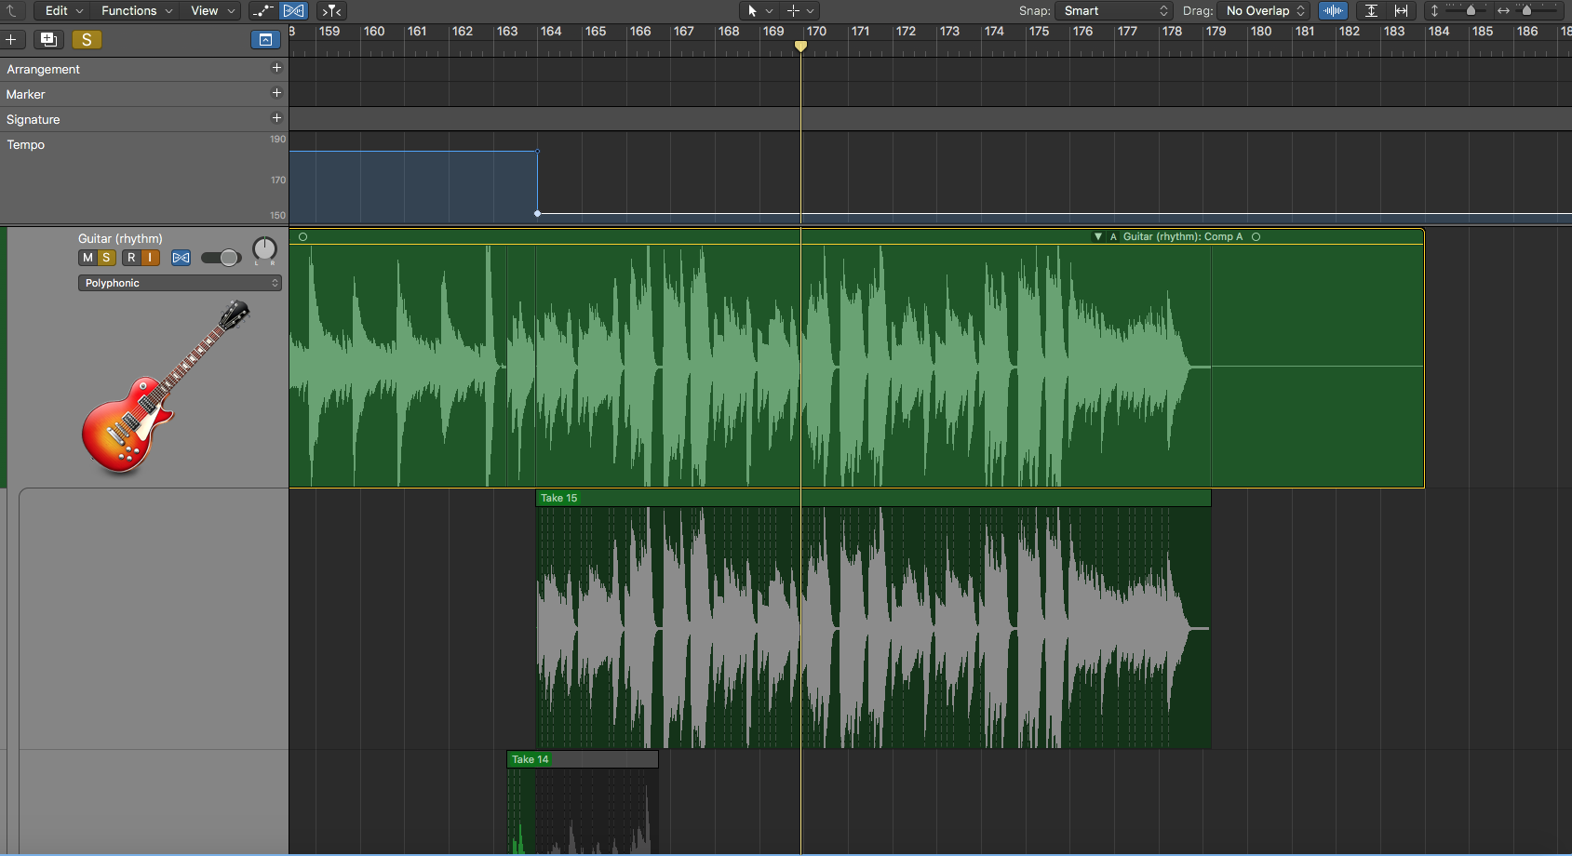Select the Signature global track
Viewport: 1572px width, 856px height.
[144, 119]
